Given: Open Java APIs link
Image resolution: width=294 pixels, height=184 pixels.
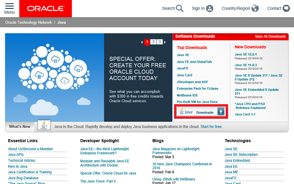Looking at the screenshot, I should coord(16,155).
